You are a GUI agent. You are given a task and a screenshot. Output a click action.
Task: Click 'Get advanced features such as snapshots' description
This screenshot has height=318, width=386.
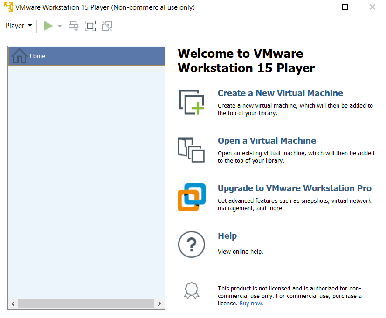coord(295,205)
